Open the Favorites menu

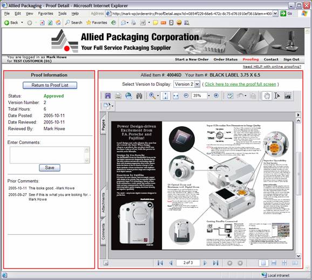coord(45,13)
